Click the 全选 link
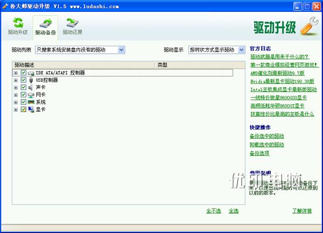Image resolution: width=323 pixels, height=233 pixels. coord(234,211)
